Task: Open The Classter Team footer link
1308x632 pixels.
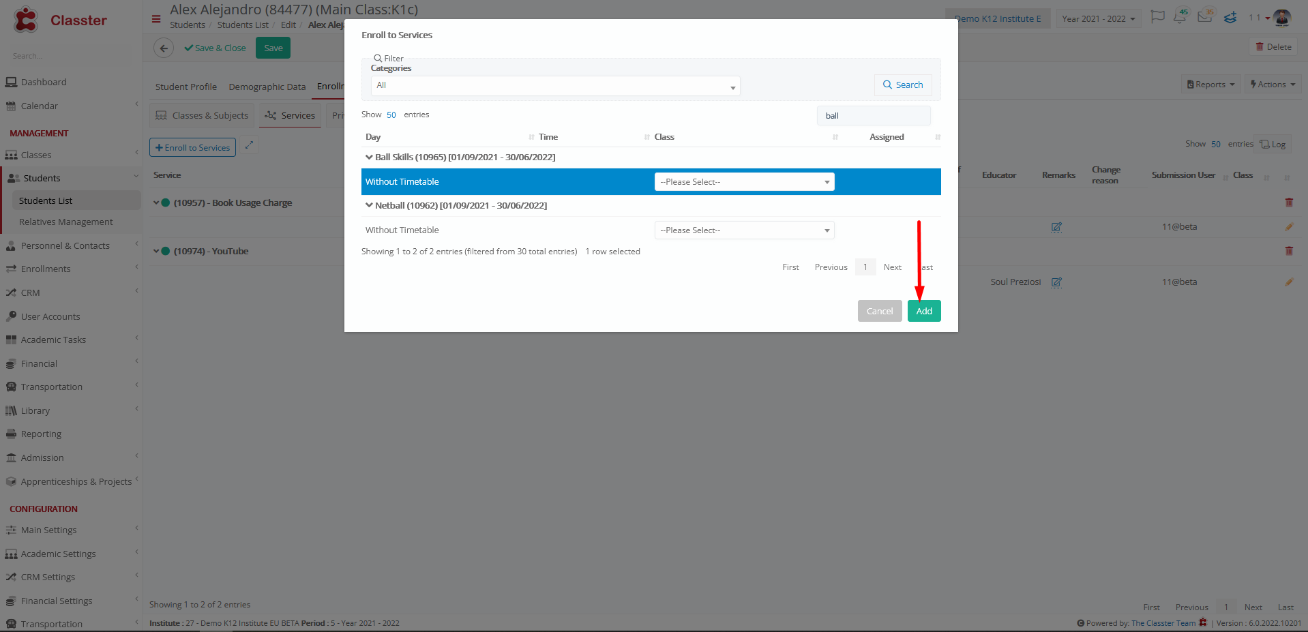Action: tap(1163, 623)
